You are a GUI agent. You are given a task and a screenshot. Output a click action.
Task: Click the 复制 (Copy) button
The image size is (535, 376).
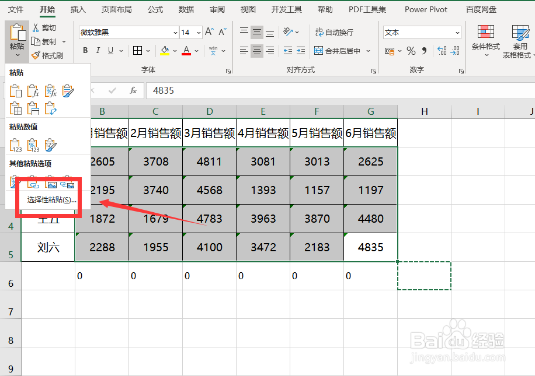click(x=44, y=41)
